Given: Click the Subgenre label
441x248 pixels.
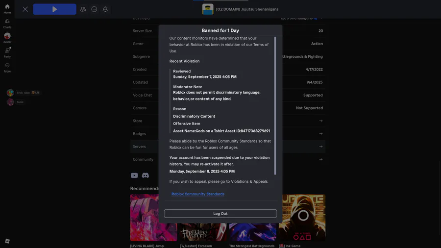Looking at the screenshot, I should click(x=141, y=56).
